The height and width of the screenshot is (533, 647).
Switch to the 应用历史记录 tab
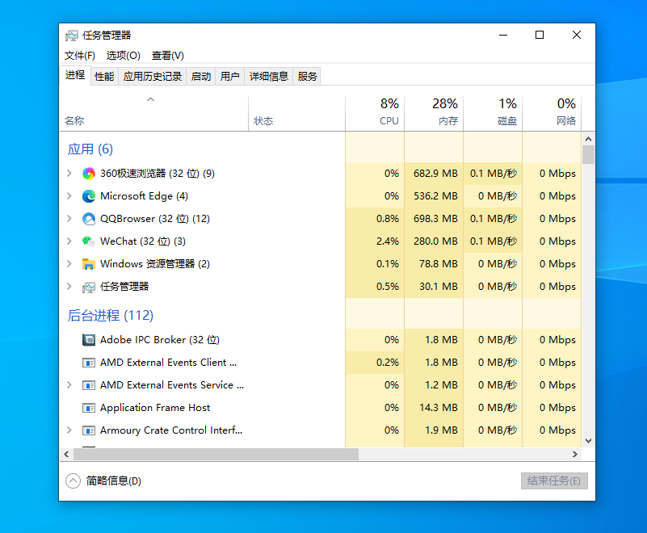(153, 77)
